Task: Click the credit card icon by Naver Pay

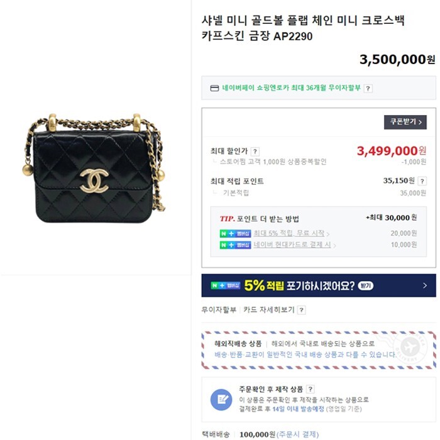Action: click(x=215, y=88)
